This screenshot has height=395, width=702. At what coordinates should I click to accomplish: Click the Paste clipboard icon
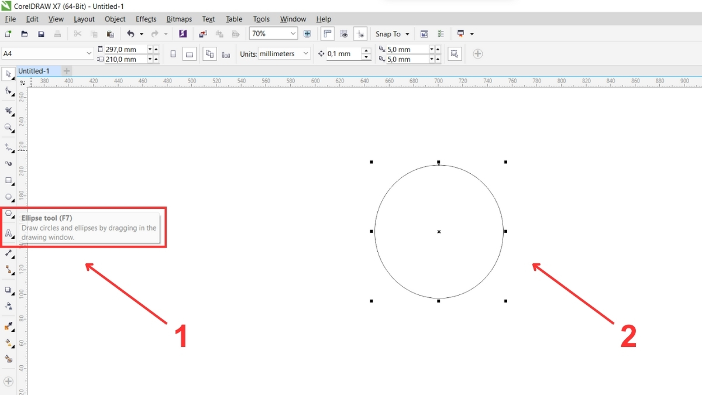(110, 34)
